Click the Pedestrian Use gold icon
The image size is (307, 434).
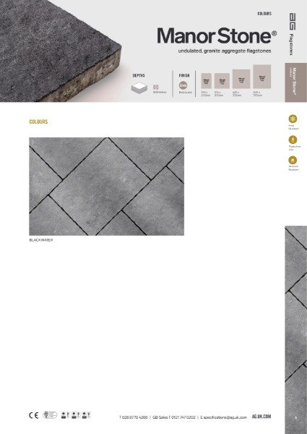pos(293,140)
